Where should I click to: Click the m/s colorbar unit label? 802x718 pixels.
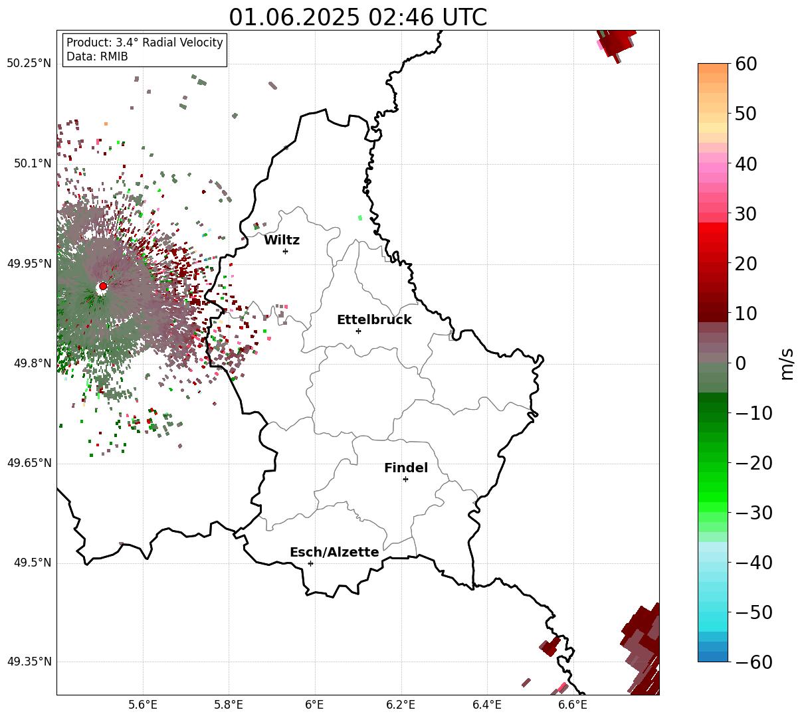pos(787,363)
